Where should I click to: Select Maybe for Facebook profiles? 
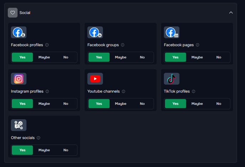(x=44, y=57)
